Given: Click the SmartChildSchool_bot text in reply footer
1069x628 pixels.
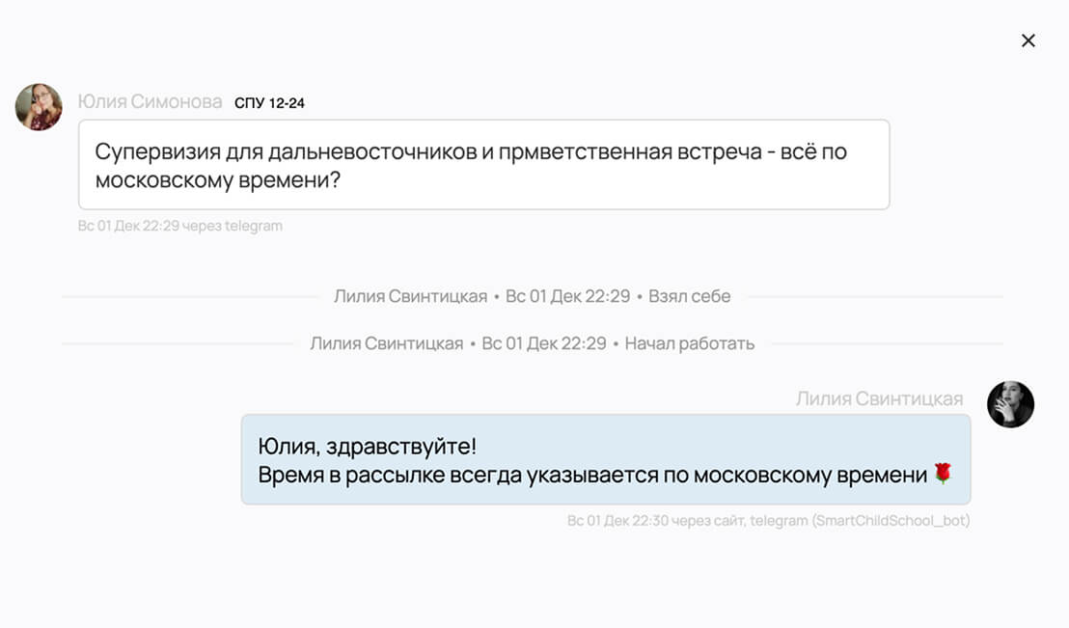Looking at the screenshot, I should [891, 521].
